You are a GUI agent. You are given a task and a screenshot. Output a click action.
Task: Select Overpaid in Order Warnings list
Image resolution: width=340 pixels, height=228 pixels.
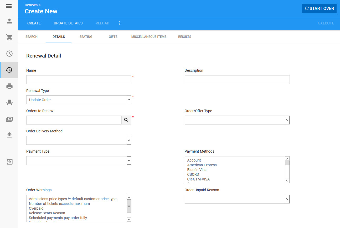(36, 208)
